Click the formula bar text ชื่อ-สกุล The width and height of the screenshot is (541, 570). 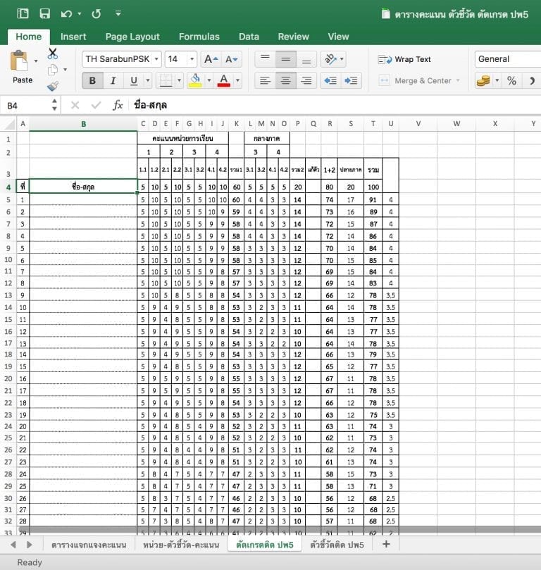[151, 105]
